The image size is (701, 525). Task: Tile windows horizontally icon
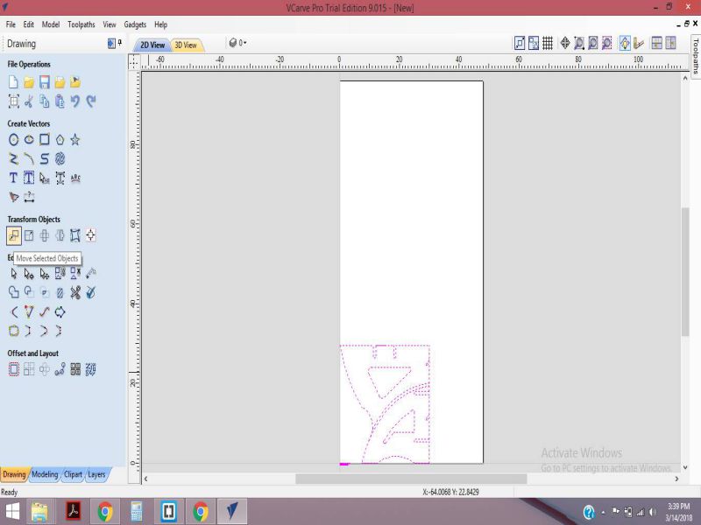click(656, 43)
